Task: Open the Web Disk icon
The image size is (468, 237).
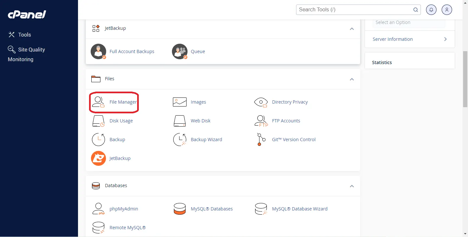Action: (180, 121)
